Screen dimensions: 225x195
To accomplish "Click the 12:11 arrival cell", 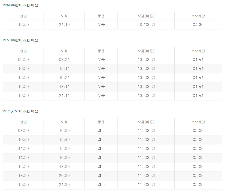I will pos(64,69).
